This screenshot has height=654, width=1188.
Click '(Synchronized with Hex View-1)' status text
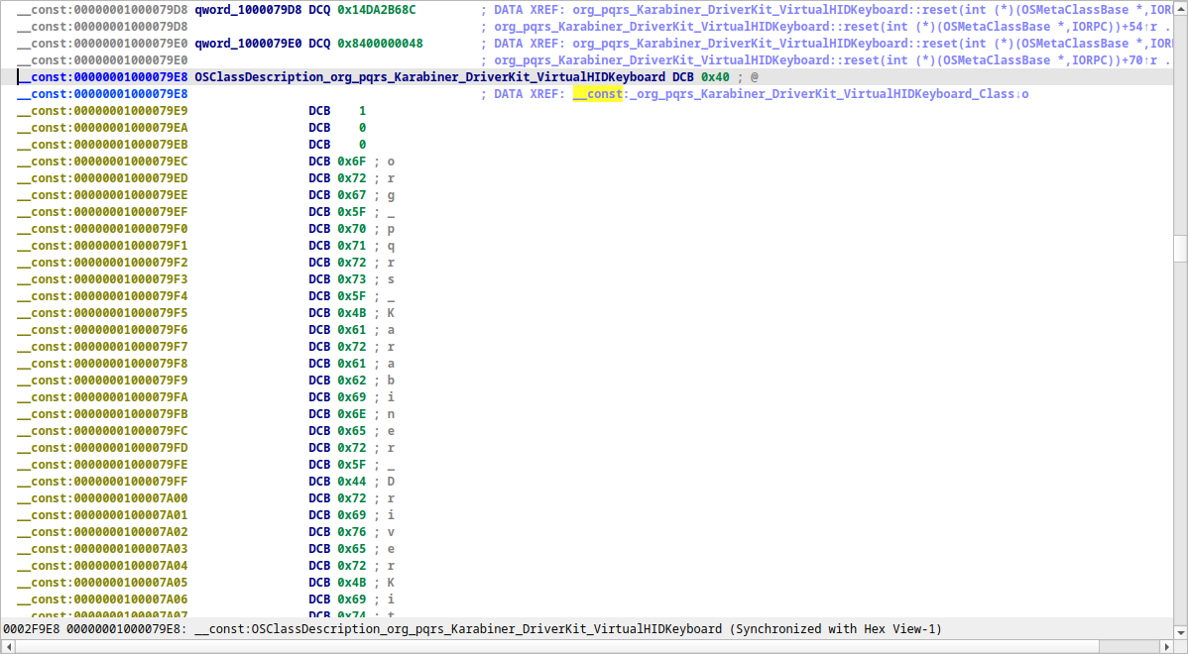(x=836, y=629)
